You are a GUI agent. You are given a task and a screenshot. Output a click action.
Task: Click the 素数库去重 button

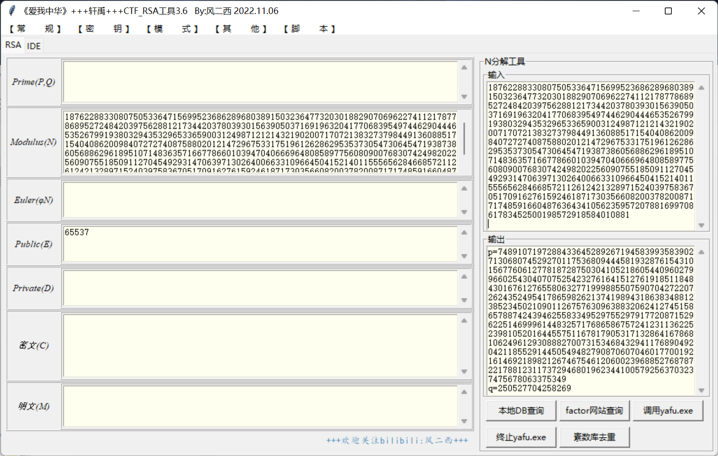point(594,437)
